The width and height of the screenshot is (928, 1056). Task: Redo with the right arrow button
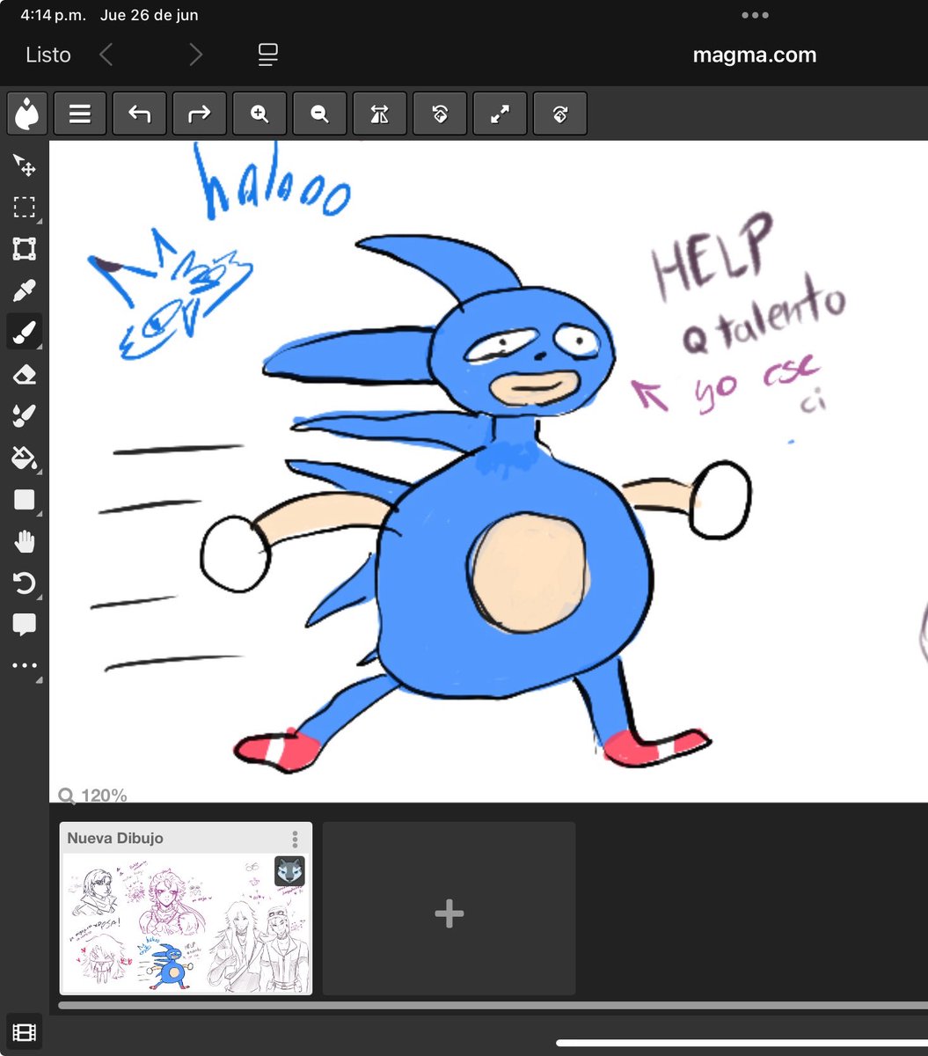[200, 114]
